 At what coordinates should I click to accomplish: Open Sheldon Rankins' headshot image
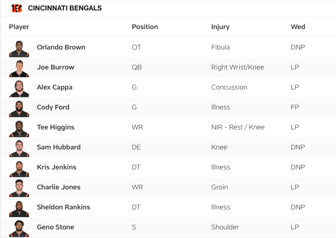tap(19, 208)
